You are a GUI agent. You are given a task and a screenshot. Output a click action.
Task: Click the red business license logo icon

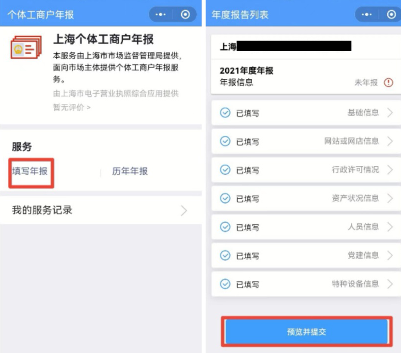coord(26,47)
